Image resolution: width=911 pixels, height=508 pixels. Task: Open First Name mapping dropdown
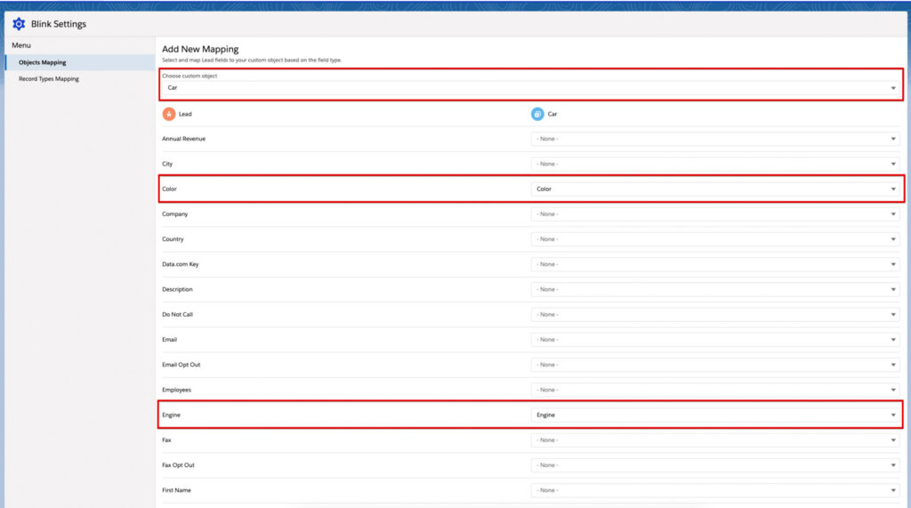click(715, 490)
